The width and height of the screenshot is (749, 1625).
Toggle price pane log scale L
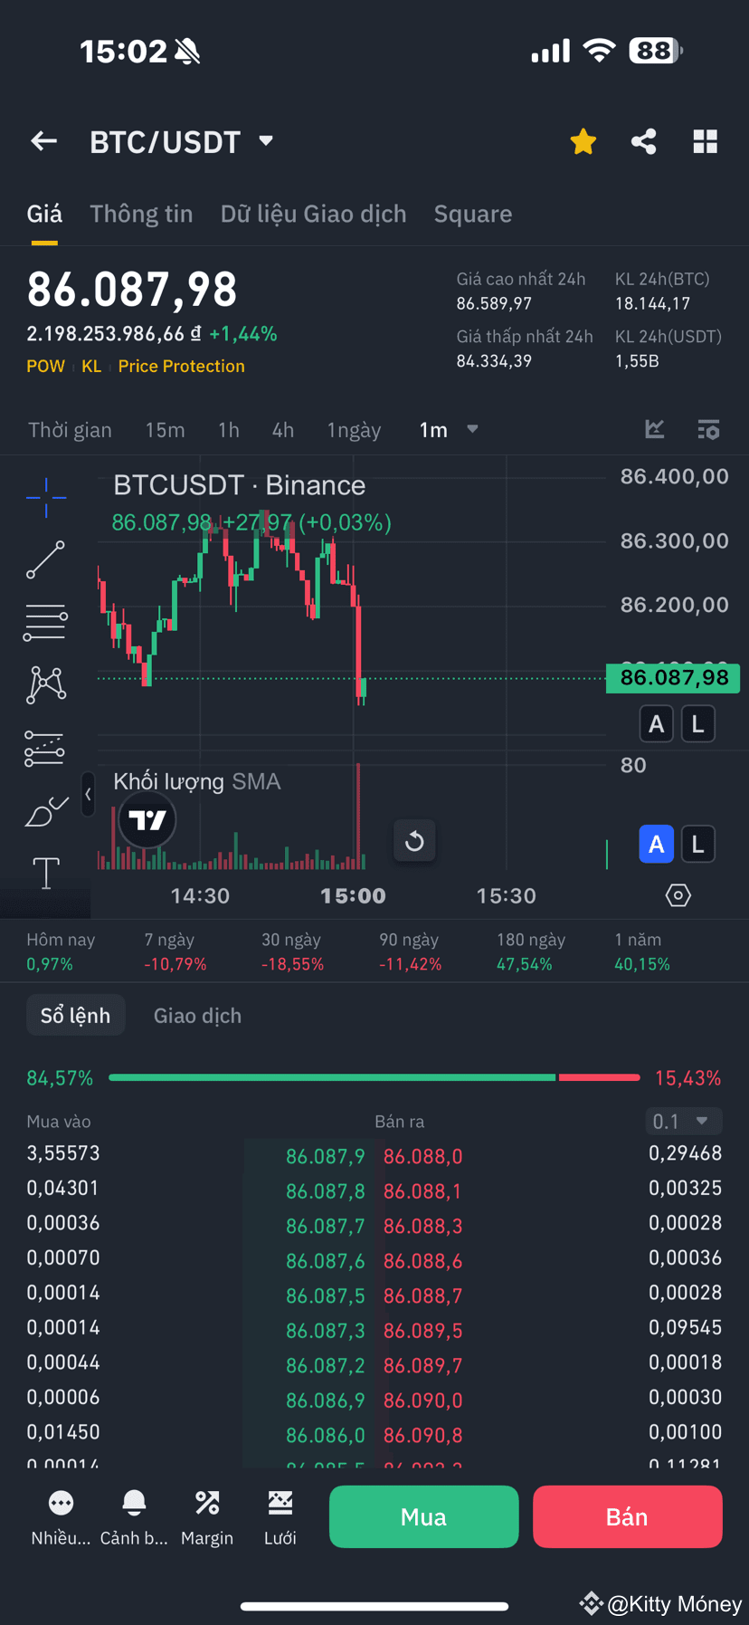point(697,724)
